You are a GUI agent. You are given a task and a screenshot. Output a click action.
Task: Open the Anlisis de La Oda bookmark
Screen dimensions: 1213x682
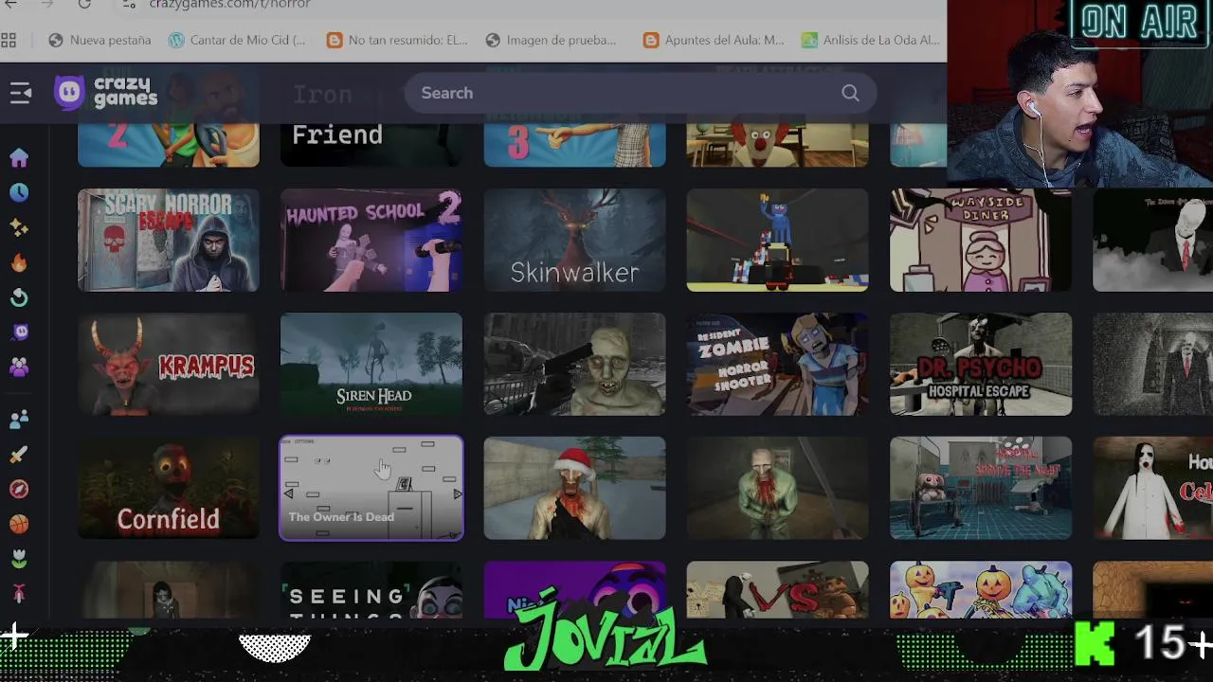pyautogui.click(x=871, y=40)
